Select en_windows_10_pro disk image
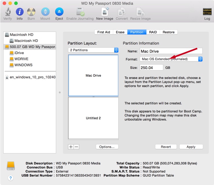The height and width of the screenshot is (185, 214). pos(29,77)
